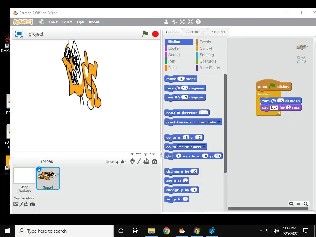Upload backdrop from file
Image resolution: width=316 pixels, height=237 pixels.
(26, 204)
